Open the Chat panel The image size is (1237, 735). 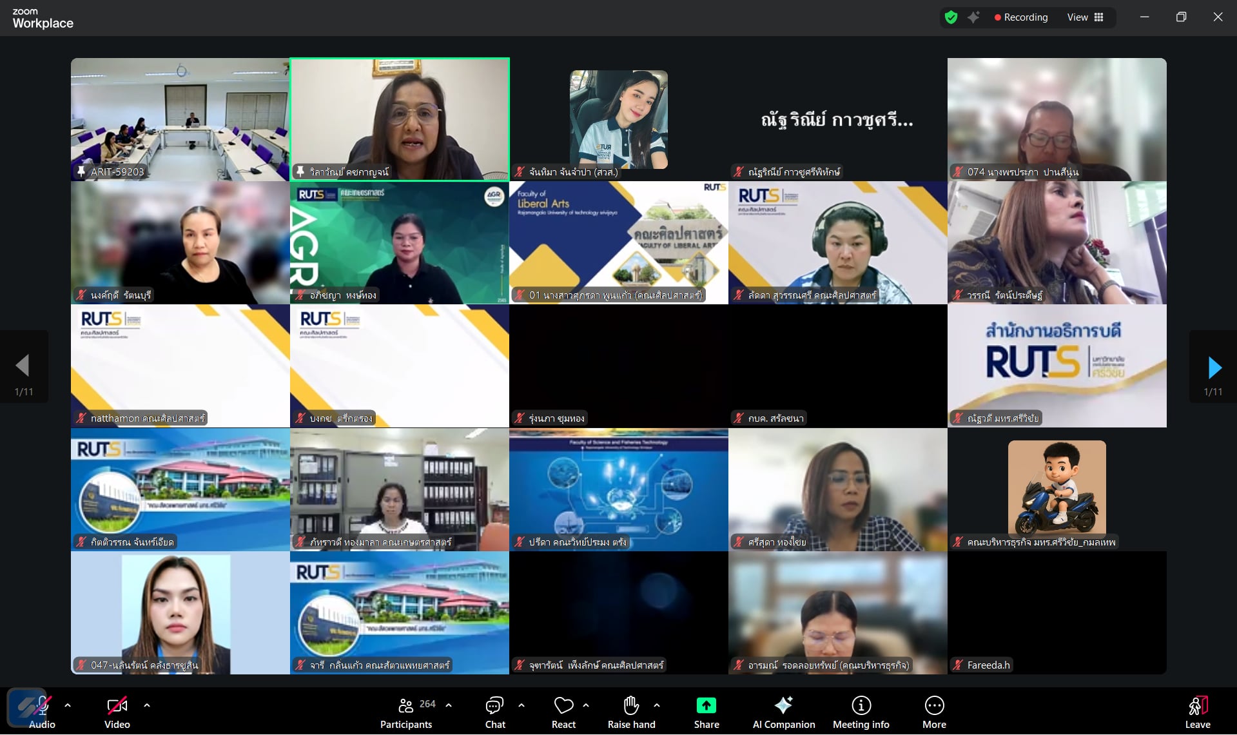tap(494, 711)
